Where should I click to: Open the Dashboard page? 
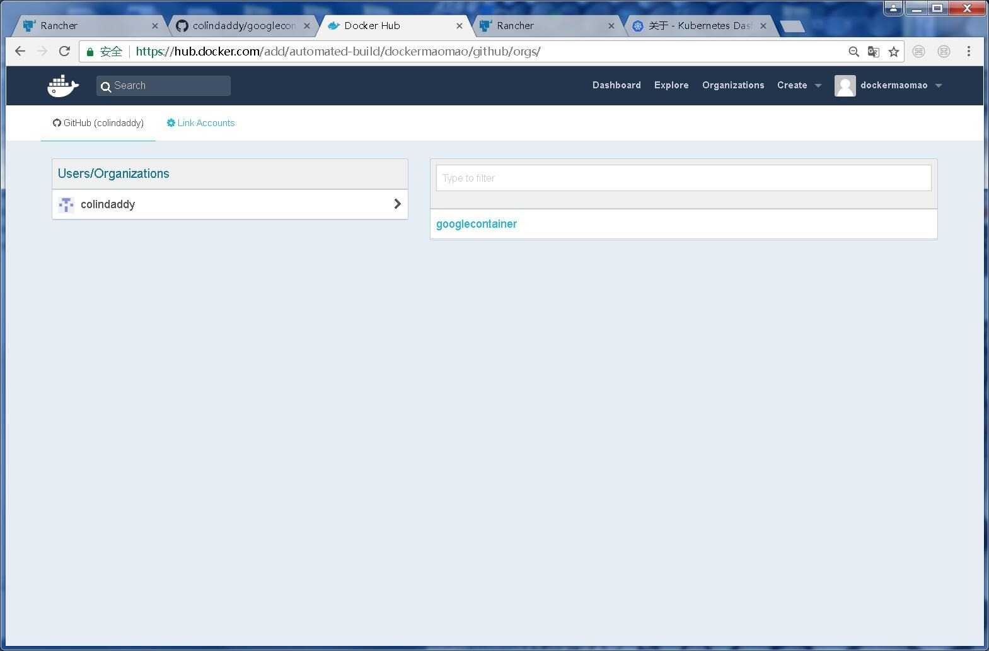click(x=616, y=85)
